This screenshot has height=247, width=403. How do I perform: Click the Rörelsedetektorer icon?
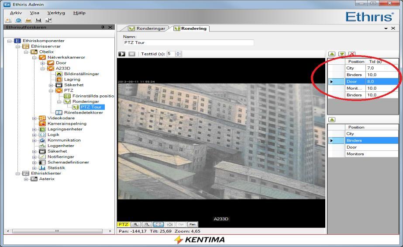tap(59, 112)
